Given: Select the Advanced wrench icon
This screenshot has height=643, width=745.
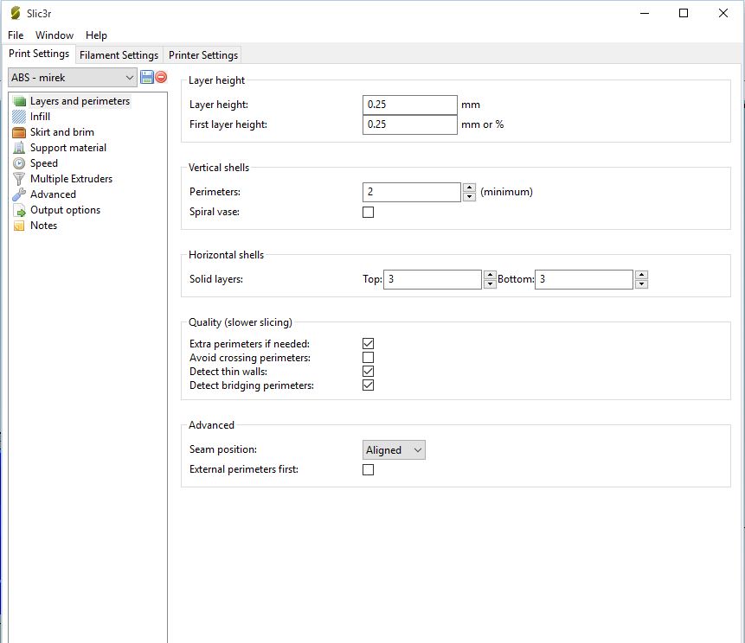Looking at the screenshot, I should [20, 194].
